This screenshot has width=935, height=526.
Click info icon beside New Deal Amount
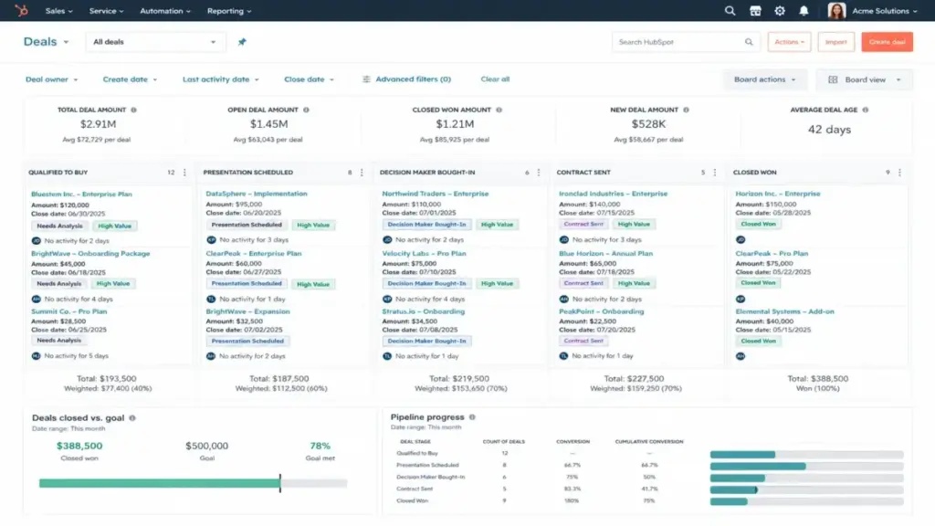click(x=686, y=110)
